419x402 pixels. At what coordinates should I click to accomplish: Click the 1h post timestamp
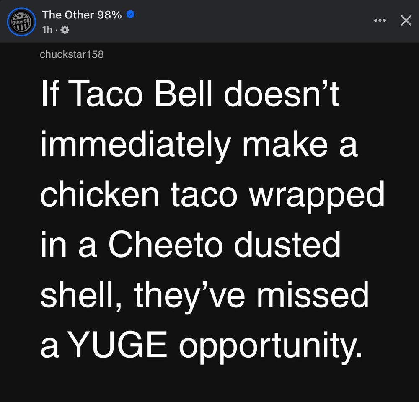pyautogui.click(x=47, y=30)
